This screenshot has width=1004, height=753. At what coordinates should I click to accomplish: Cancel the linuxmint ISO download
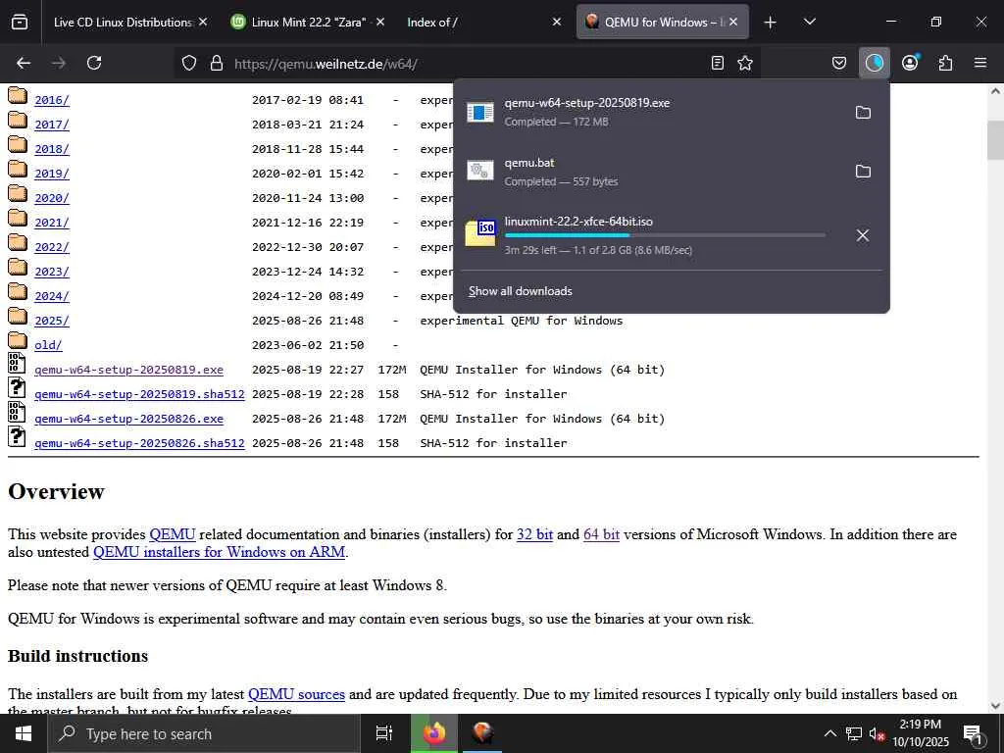pos(863,235)
